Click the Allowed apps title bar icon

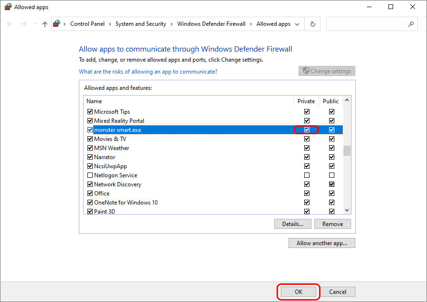click(x=8, y=7)
